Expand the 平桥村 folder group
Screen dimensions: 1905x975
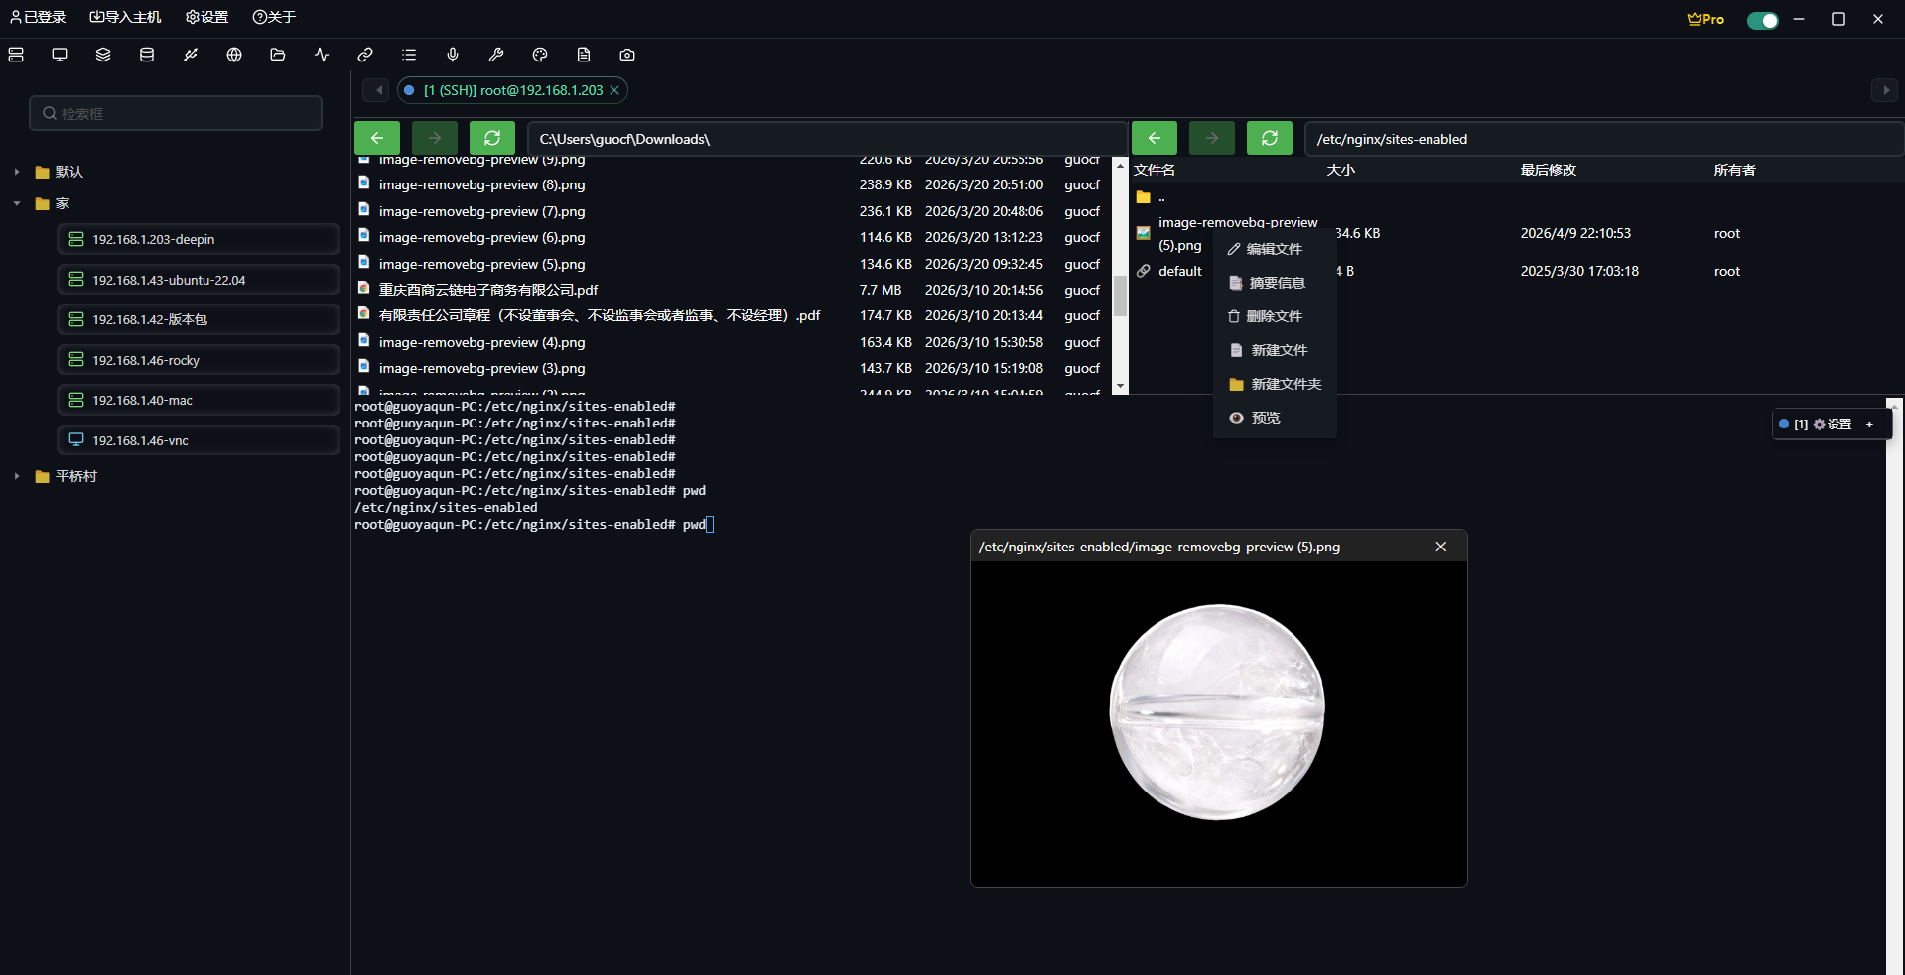coord(17,476)
